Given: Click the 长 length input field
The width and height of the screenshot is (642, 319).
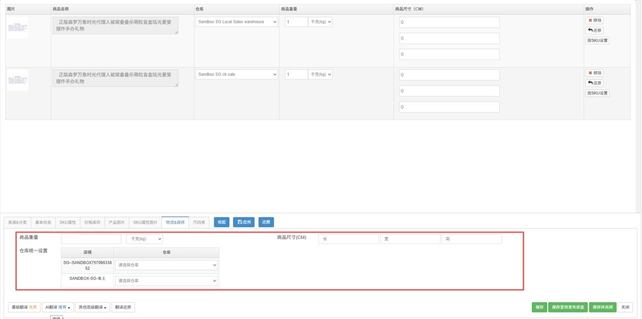Looking at the screenshot, I should [x=348, y=239].
